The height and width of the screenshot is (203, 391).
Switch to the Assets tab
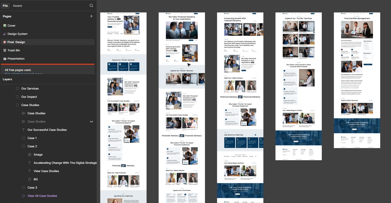18,5
